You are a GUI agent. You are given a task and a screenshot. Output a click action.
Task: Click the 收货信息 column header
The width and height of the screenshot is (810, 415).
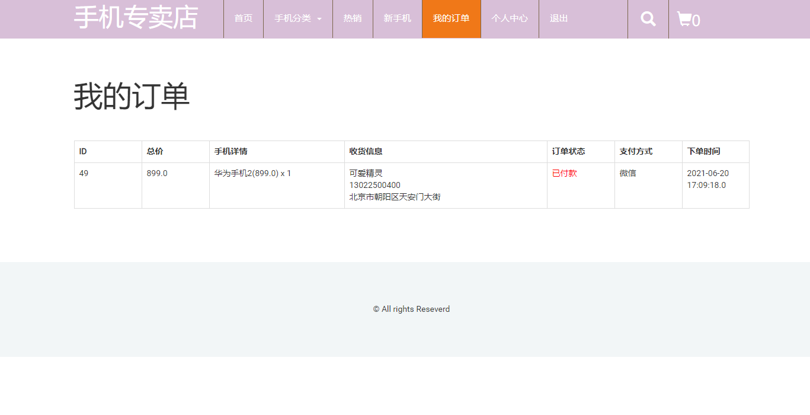pyautogui.click(x=366, y=151)
